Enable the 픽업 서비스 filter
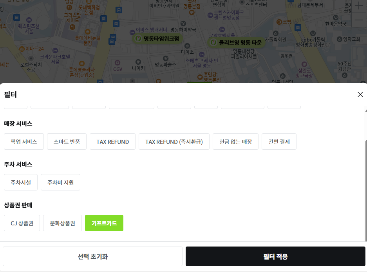This screenshot has height=272, width=367. click(24, 141)
